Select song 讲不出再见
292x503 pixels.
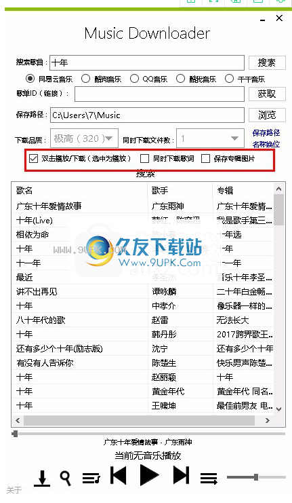point(37,292)
